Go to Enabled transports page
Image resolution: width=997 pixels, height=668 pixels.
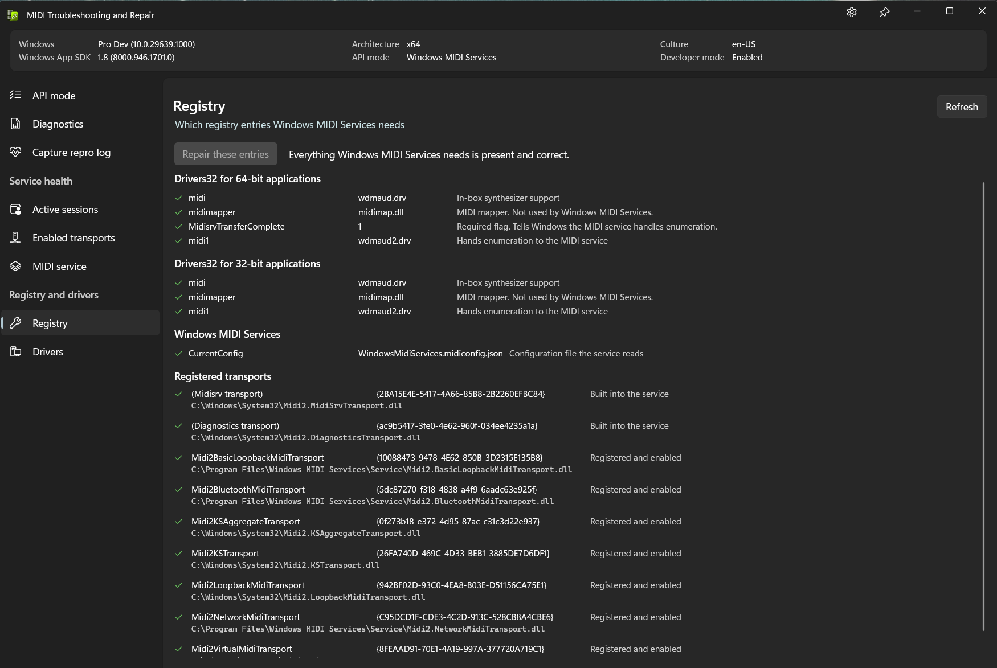(80, 237)
